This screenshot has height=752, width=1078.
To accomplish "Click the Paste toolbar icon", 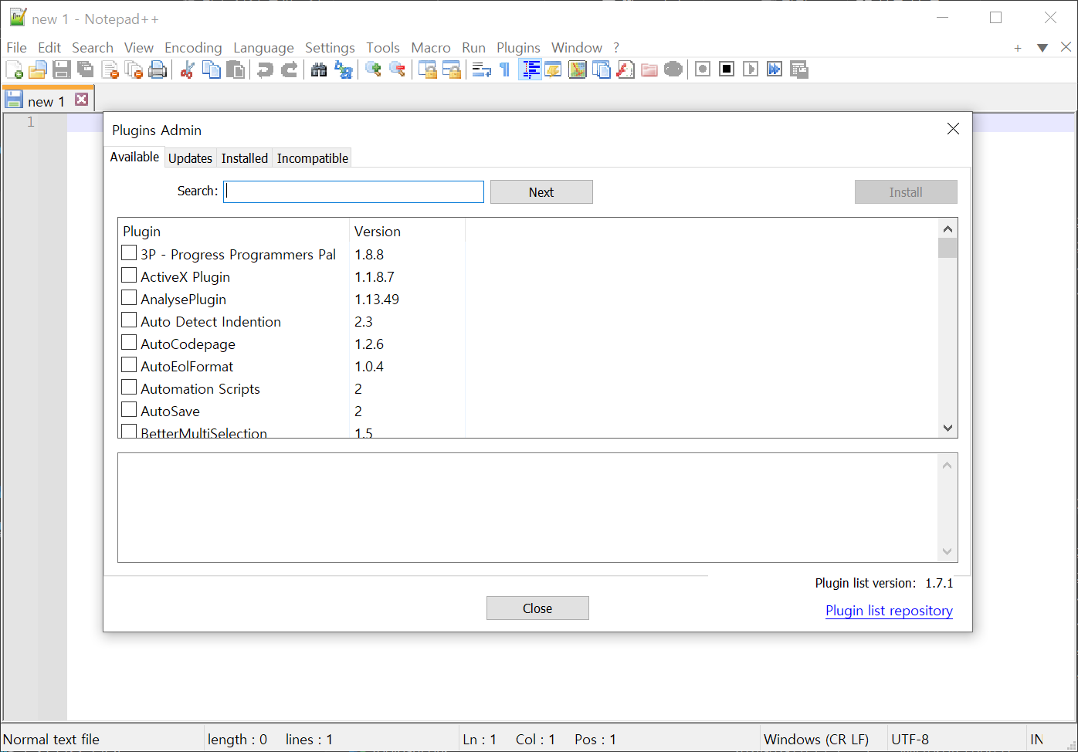I will pyautogui.click(x=236, y=69).
